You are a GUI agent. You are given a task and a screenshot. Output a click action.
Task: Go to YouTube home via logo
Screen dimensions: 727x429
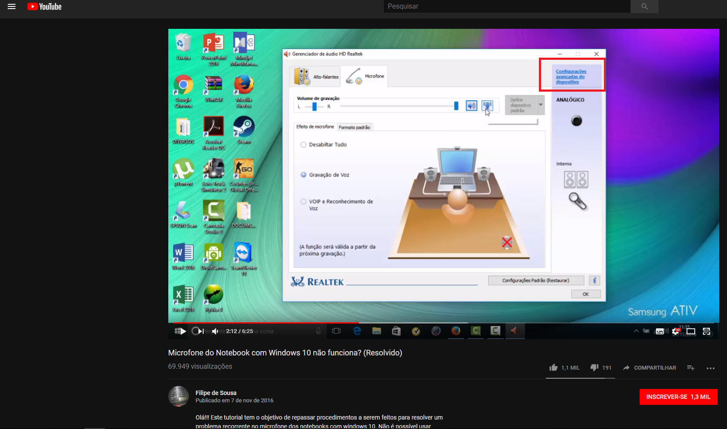coord(44,6)
